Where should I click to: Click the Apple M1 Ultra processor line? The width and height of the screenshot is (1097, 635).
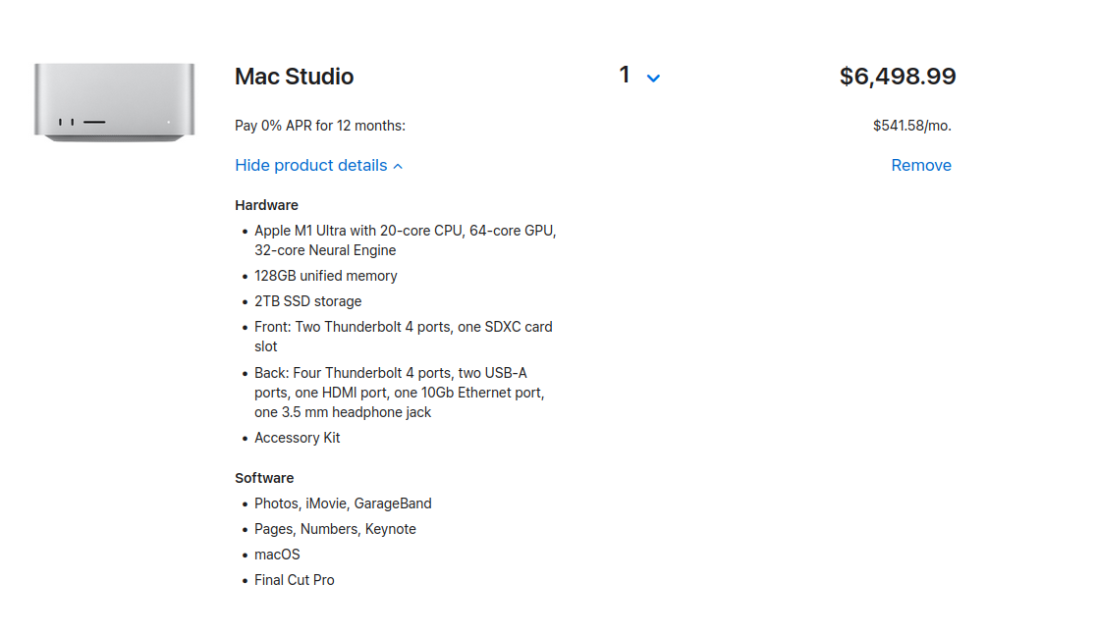click(x=405, y=240)
